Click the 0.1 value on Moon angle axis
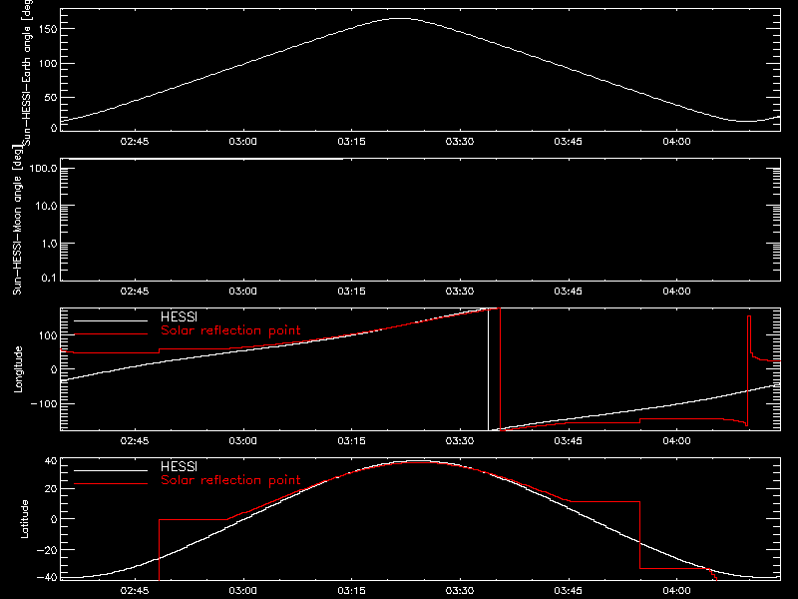Screen dimensions: 798x599 point(49,278)
